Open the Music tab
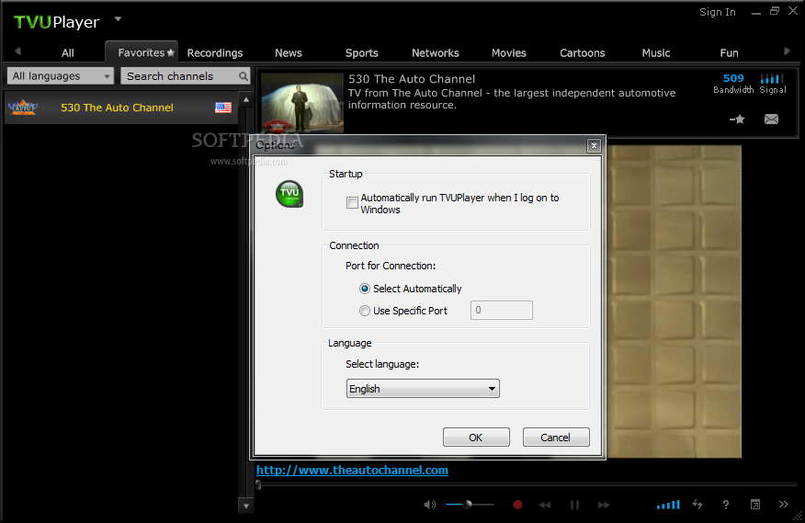The width and height of the screenshot is (805, 523). click(x=655, y=53)
